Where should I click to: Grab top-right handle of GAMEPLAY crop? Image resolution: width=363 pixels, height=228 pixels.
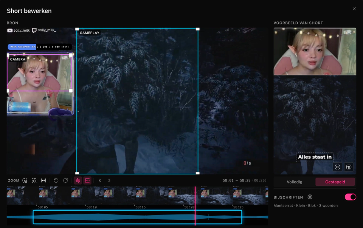pyautogui.click(x=198, y=29)
